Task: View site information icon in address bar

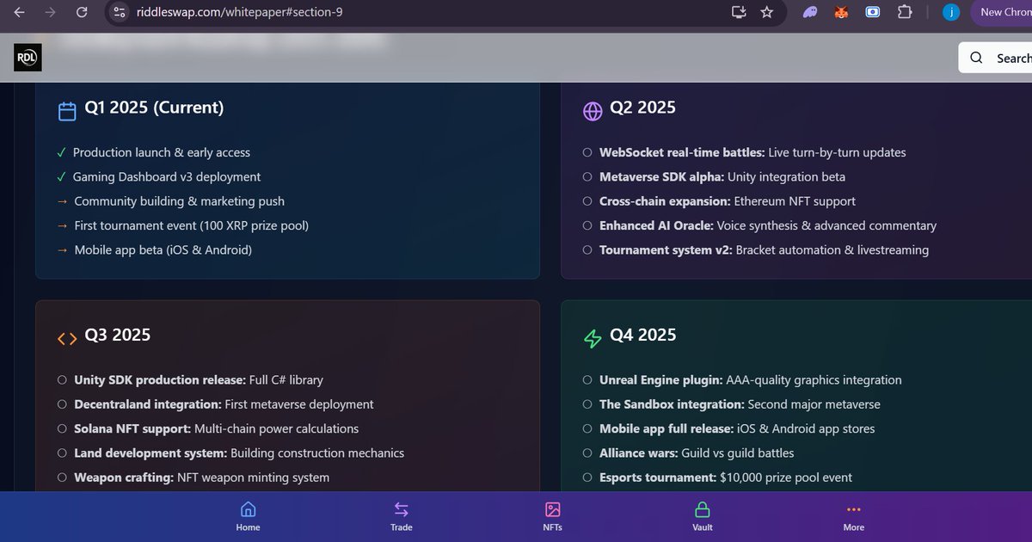Action: pos(120,12)
